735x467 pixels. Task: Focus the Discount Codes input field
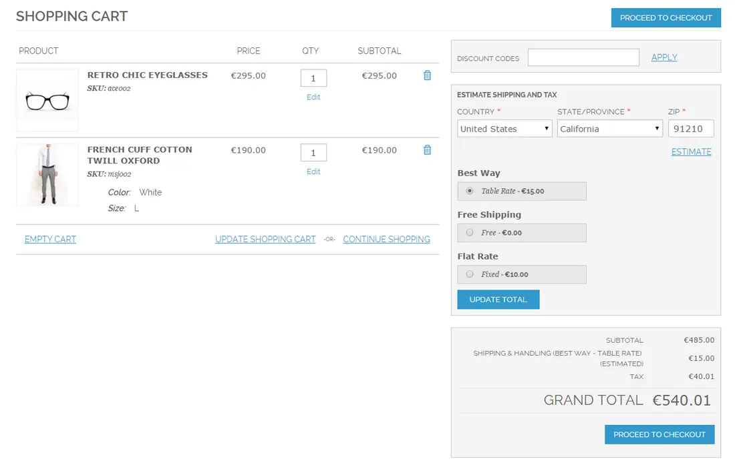click(583, 57)
